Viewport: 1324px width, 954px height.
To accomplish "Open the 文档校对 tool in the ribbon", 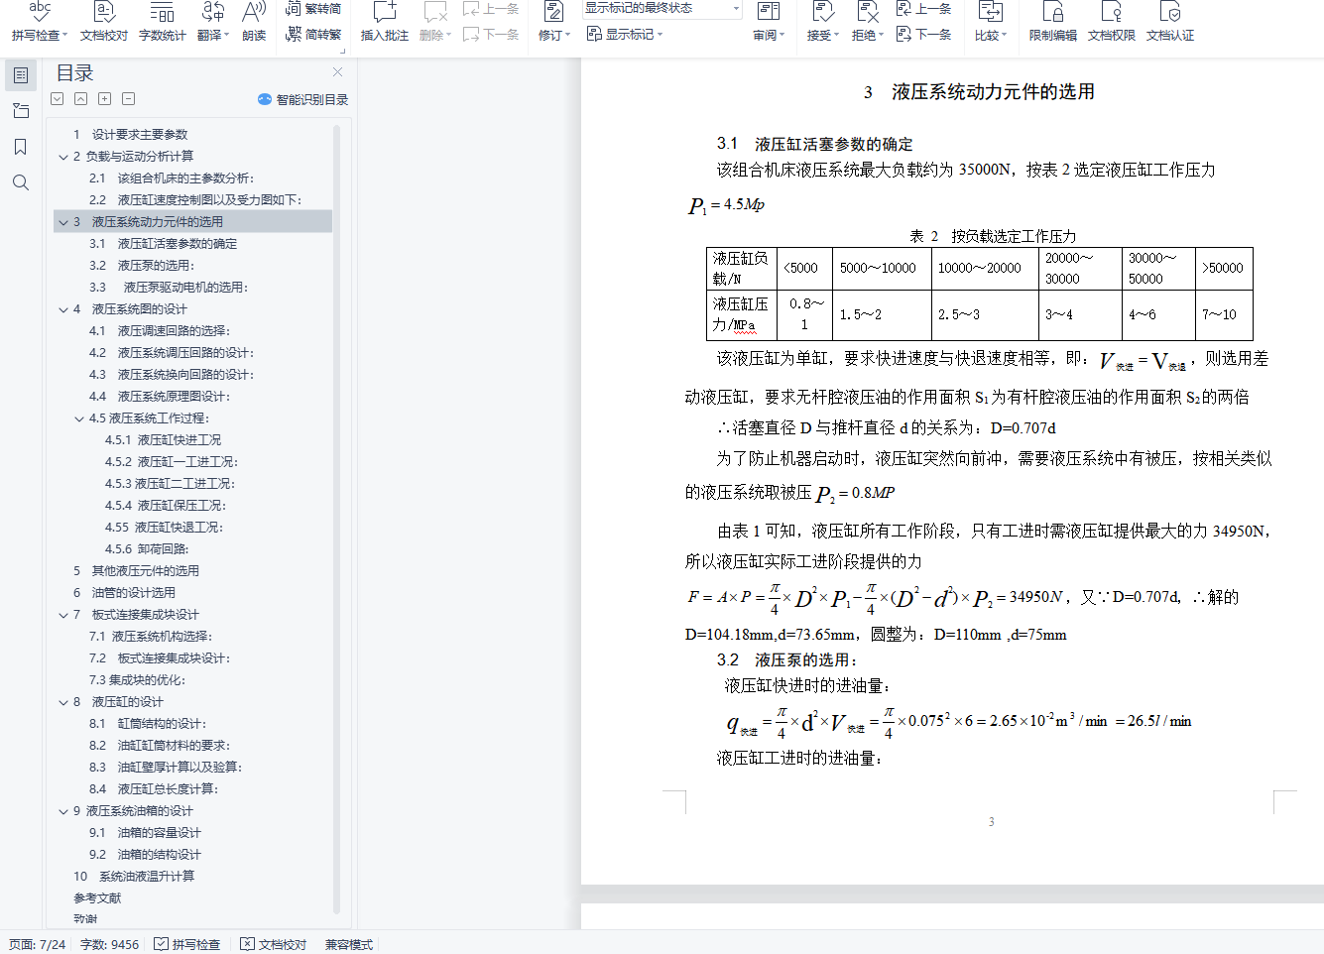I will [x=104, y=21].
